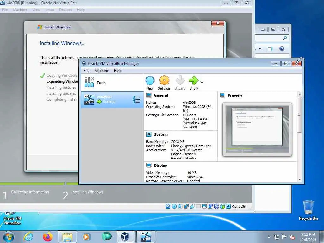This screenshot has height=243, width=324.
Task: Create a new VM with New button
Action: [x=150, y=83]
